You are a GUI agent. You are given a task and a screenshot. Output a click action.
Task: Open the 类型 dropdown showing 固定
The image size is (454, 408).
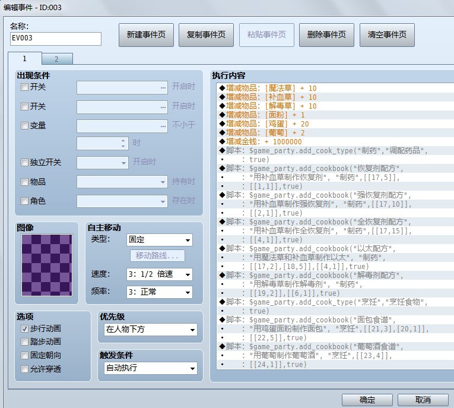(160, 240)
